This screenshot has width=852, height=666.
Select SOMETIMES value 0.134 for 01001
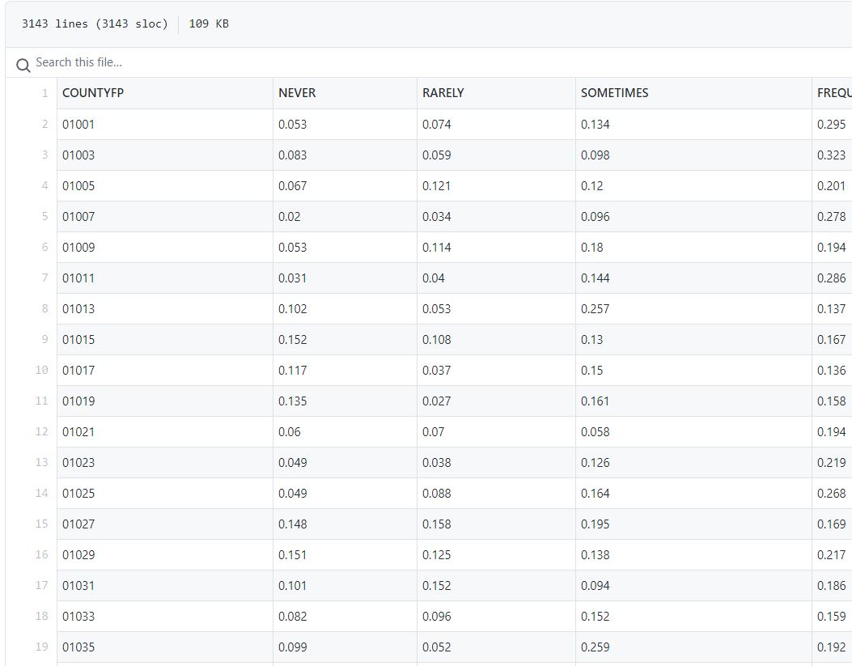693,125
